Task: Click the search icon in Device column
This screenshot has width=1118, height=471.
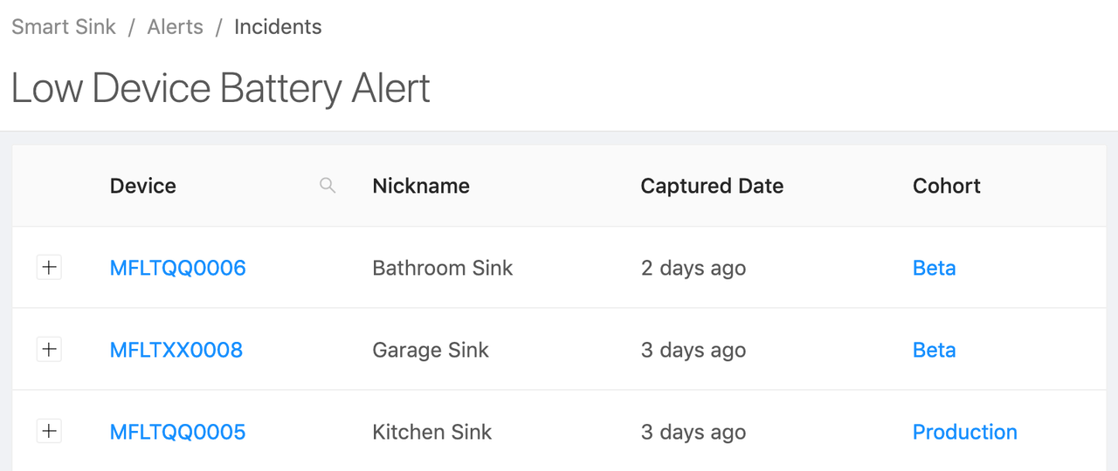Action: pos(328,186)
